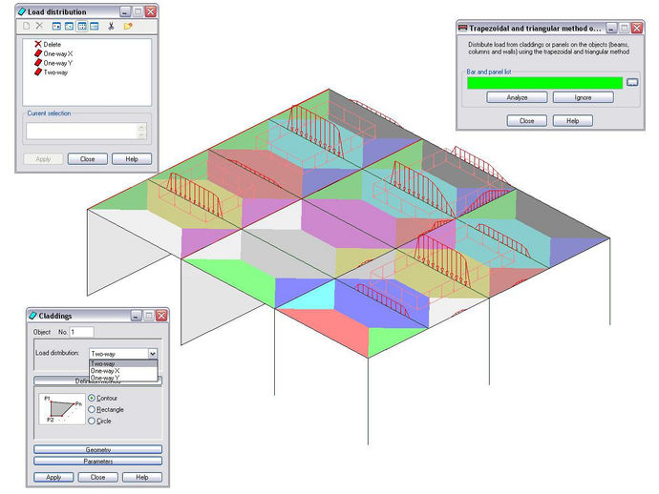Select the Rectangle radio button
This screenshot has height=494, width=659.
coord(92,409)
